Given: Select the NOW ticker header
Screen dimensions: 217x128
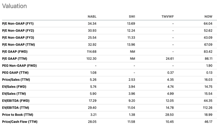Looking at the screenshot, I should [208, 17].
